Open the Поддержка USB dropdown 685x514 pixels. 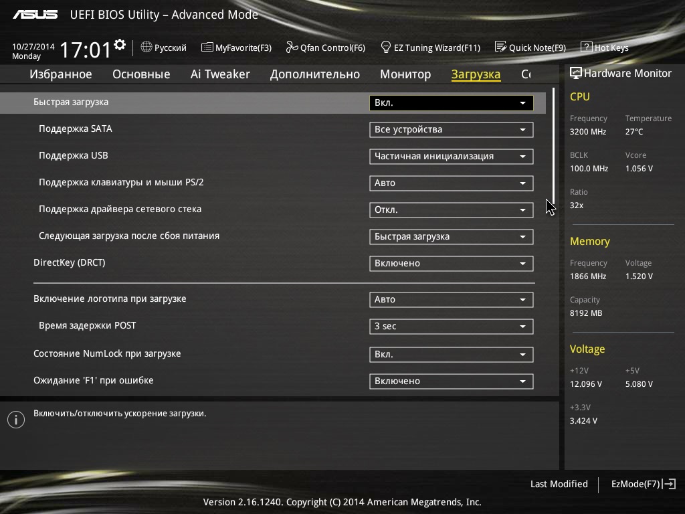click(x=452, y=157)
